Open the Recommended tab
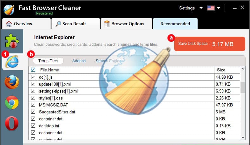Viewport: 250px width, 145px height. pos(175,24)
